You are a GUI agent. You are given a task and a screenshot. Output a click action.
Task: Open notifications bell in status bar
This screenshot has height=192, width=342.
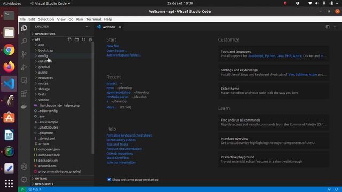point(337,189)
